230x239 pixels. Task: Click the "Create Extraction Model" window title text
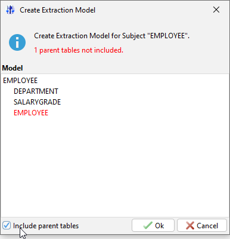(58, 10)
